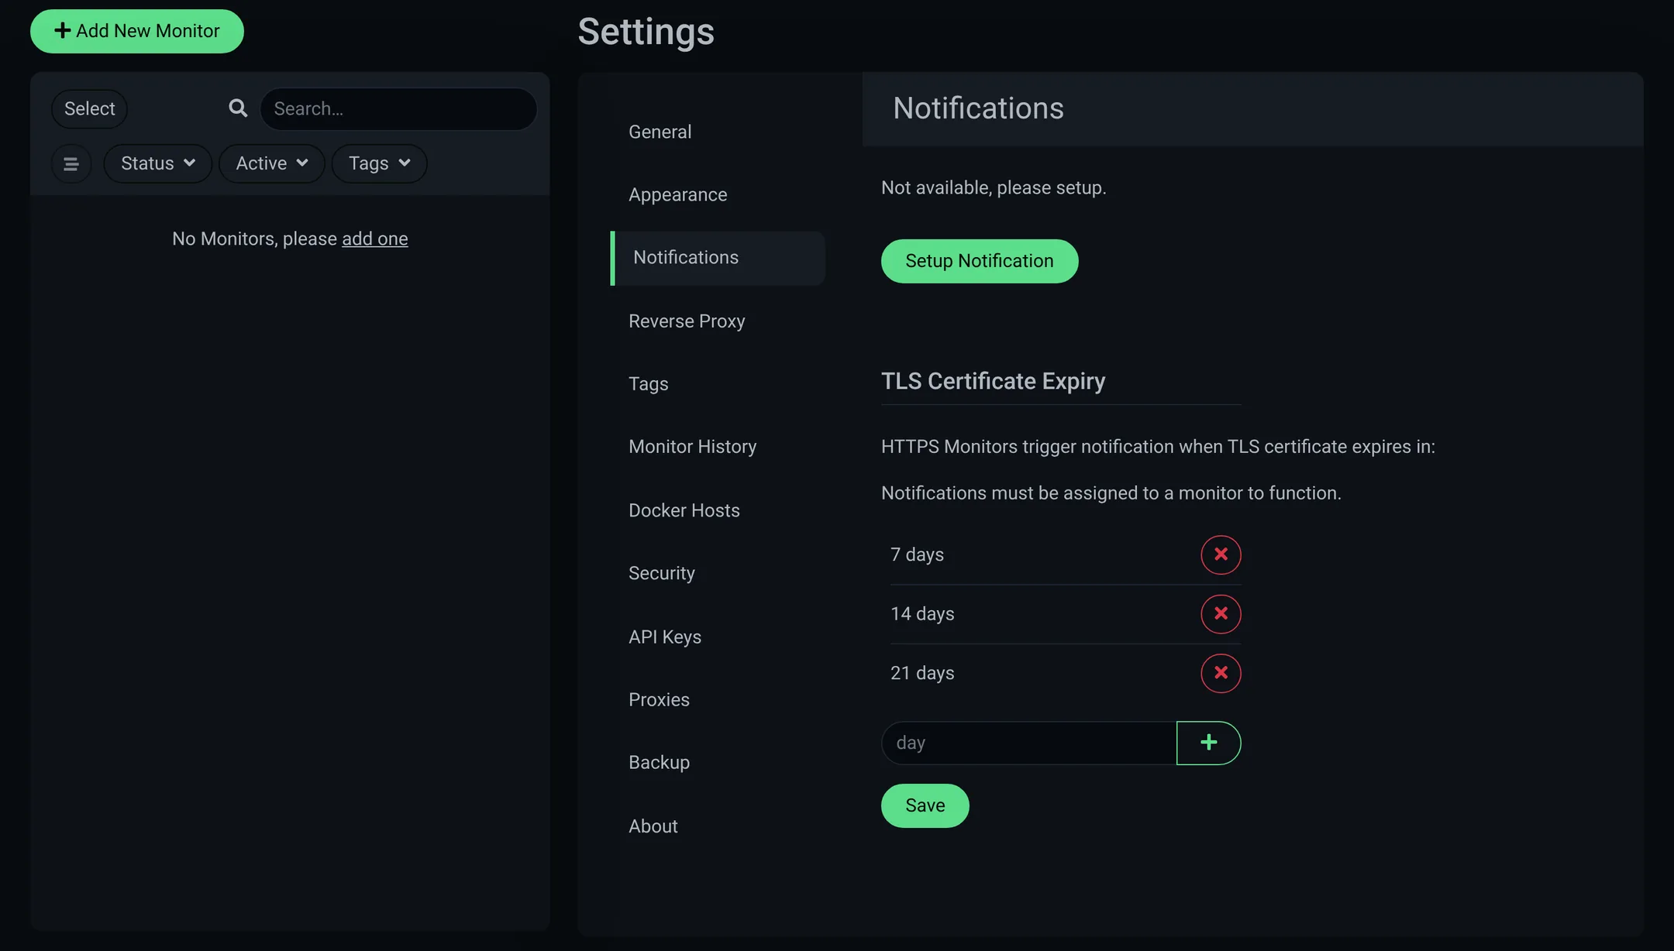Image resolution: width=1674 pixels, height=951 pixels.
Task: Click the Select button in monitor list
Action: point(89,108)
